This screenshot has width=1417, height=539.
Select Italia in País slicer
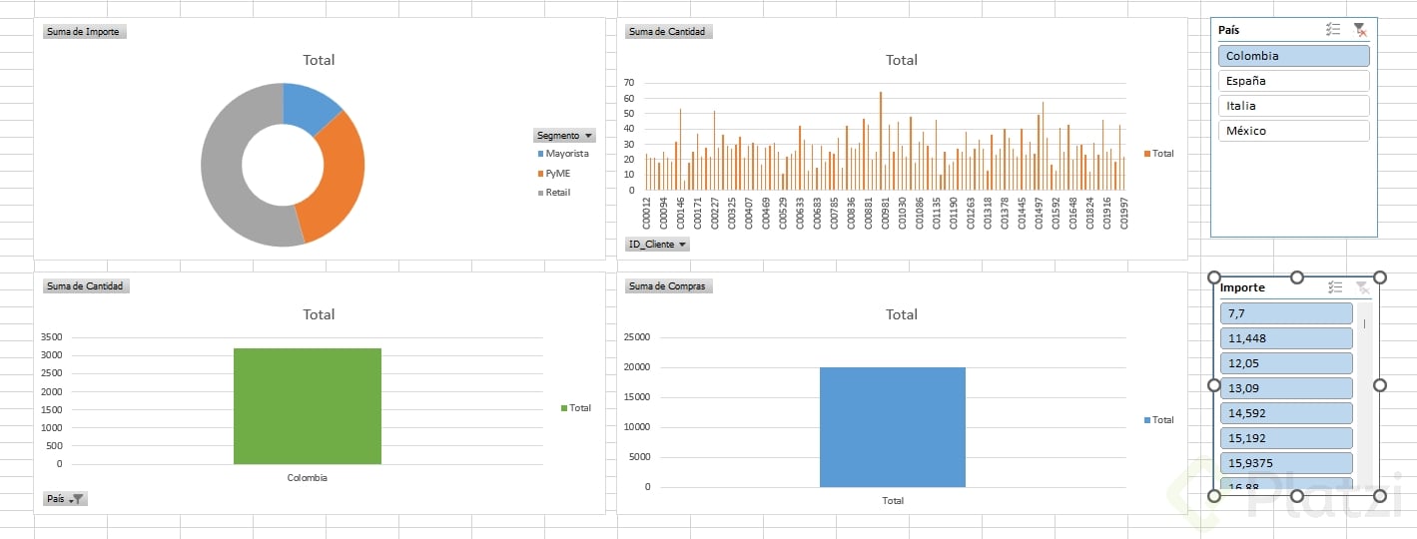point(1294,106)
